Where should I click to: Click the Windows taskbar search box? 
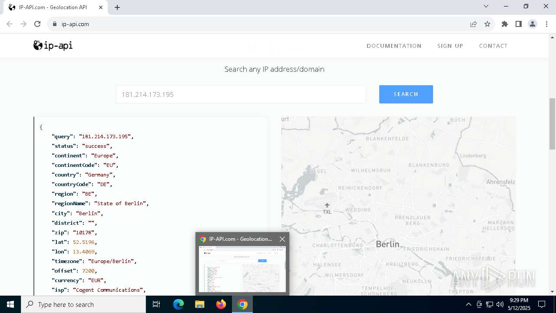[x=83, y=304]
